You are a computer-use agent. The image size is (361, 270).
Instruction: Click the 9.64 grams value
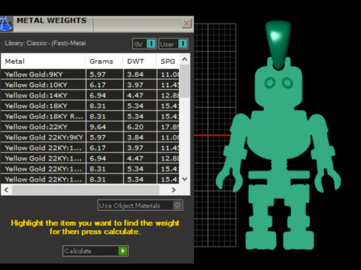98,127
